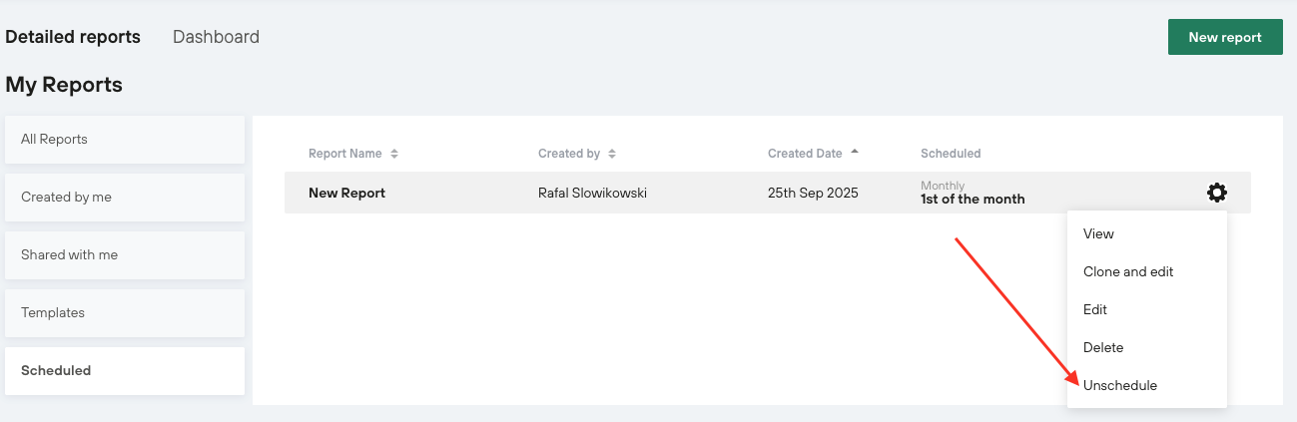
Task: Show All Reports in sidebar
Action: pyautogui.click(x=124, y=140)
